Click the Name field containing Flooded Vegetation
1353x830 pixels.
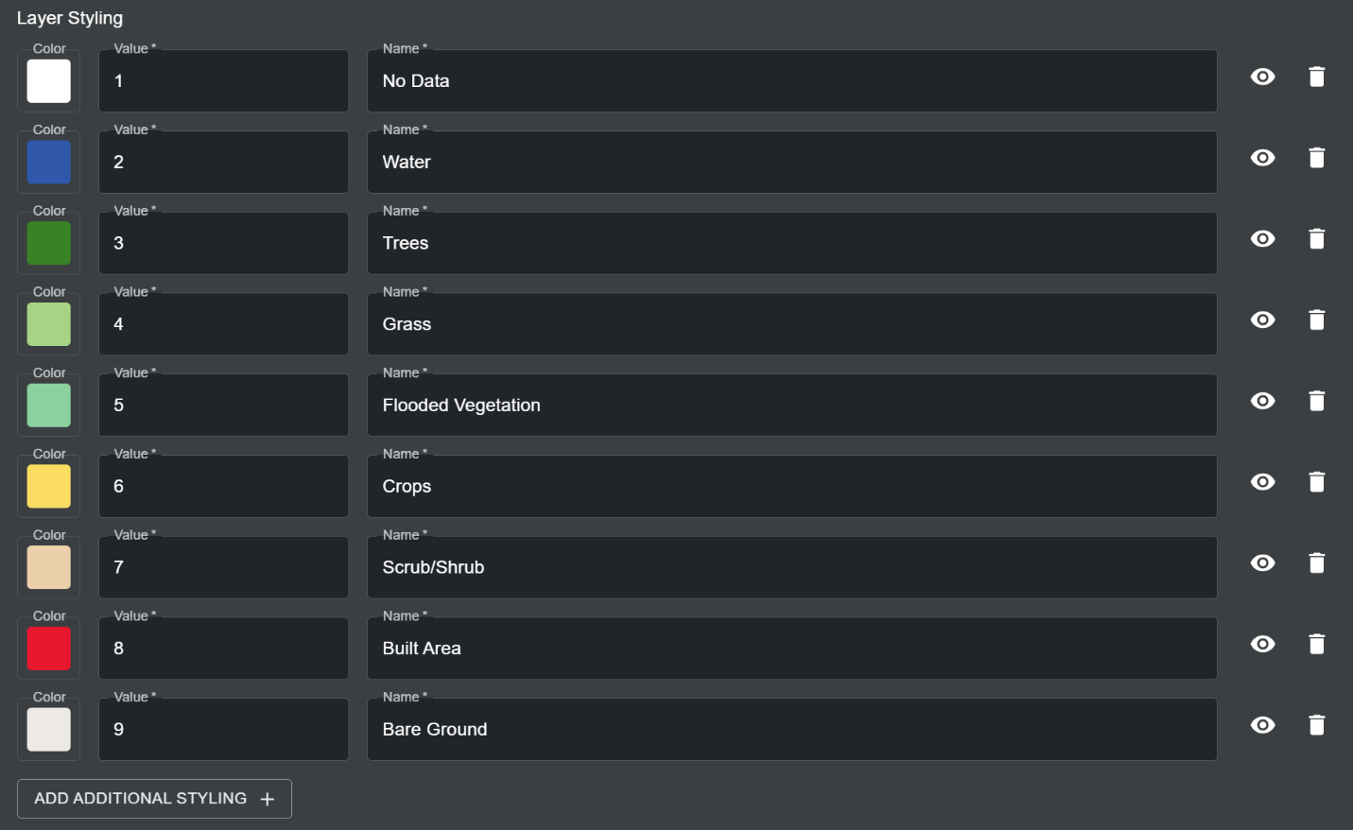pos(791,406)
